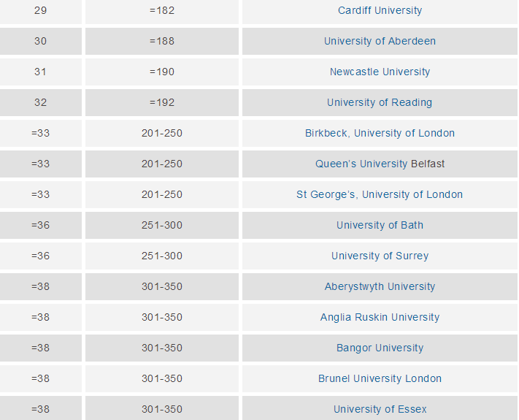Viewport: 519px width, 420px height.
Task: Select the University of Reading link
Action: point(380,103)
